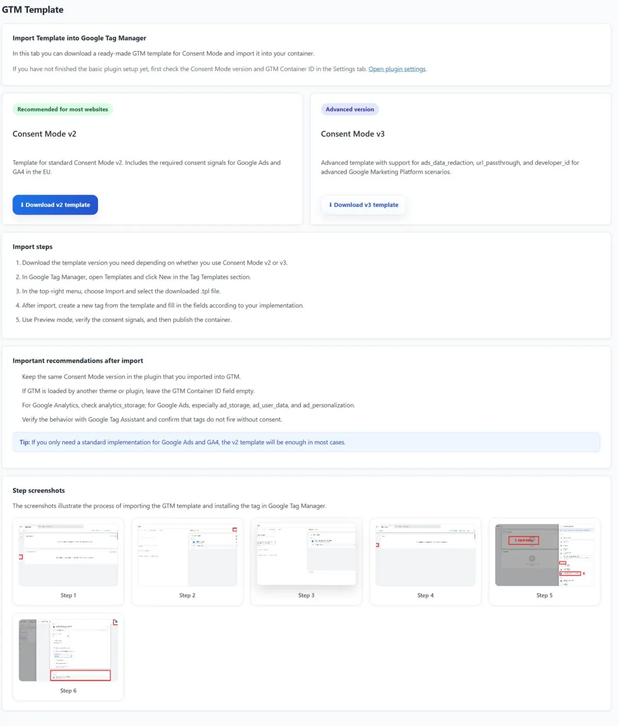Open the Step 5 screenshot thumbnail

click(545, 555)
